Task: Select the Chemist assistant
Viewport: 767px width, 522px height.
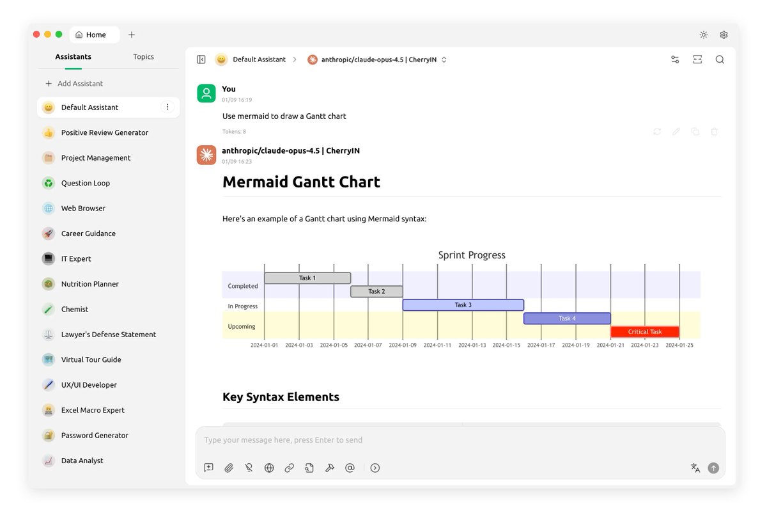Action: coord(108,309)
